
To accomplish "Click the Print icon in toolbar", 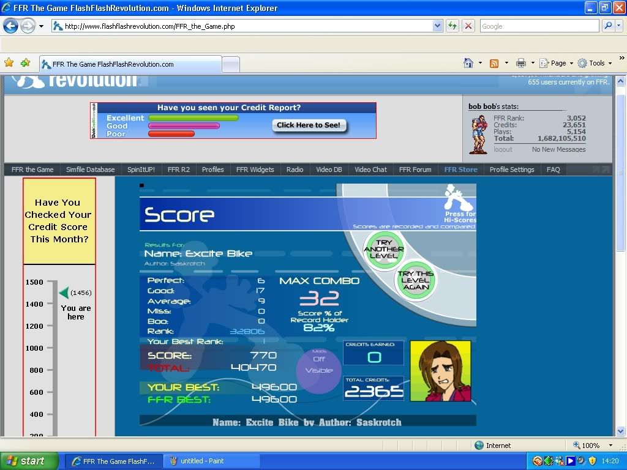I will point(520,63).
